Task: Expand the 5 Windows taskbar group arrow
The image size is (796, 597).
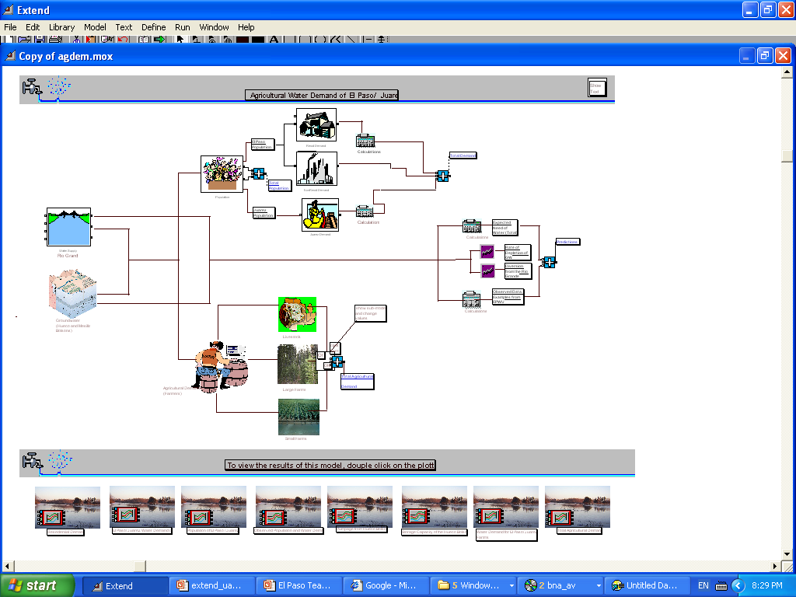Action: pos(511,585)
